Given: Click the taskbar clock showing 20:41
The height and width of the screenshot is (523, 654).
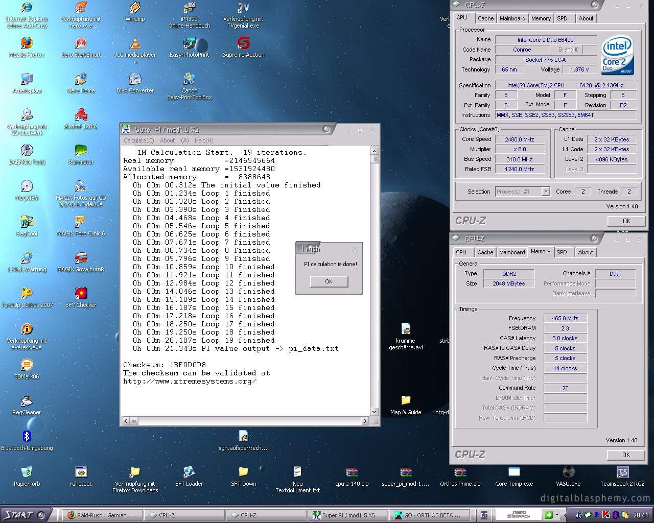Looking at the screenshot, I should pos(641,515).
